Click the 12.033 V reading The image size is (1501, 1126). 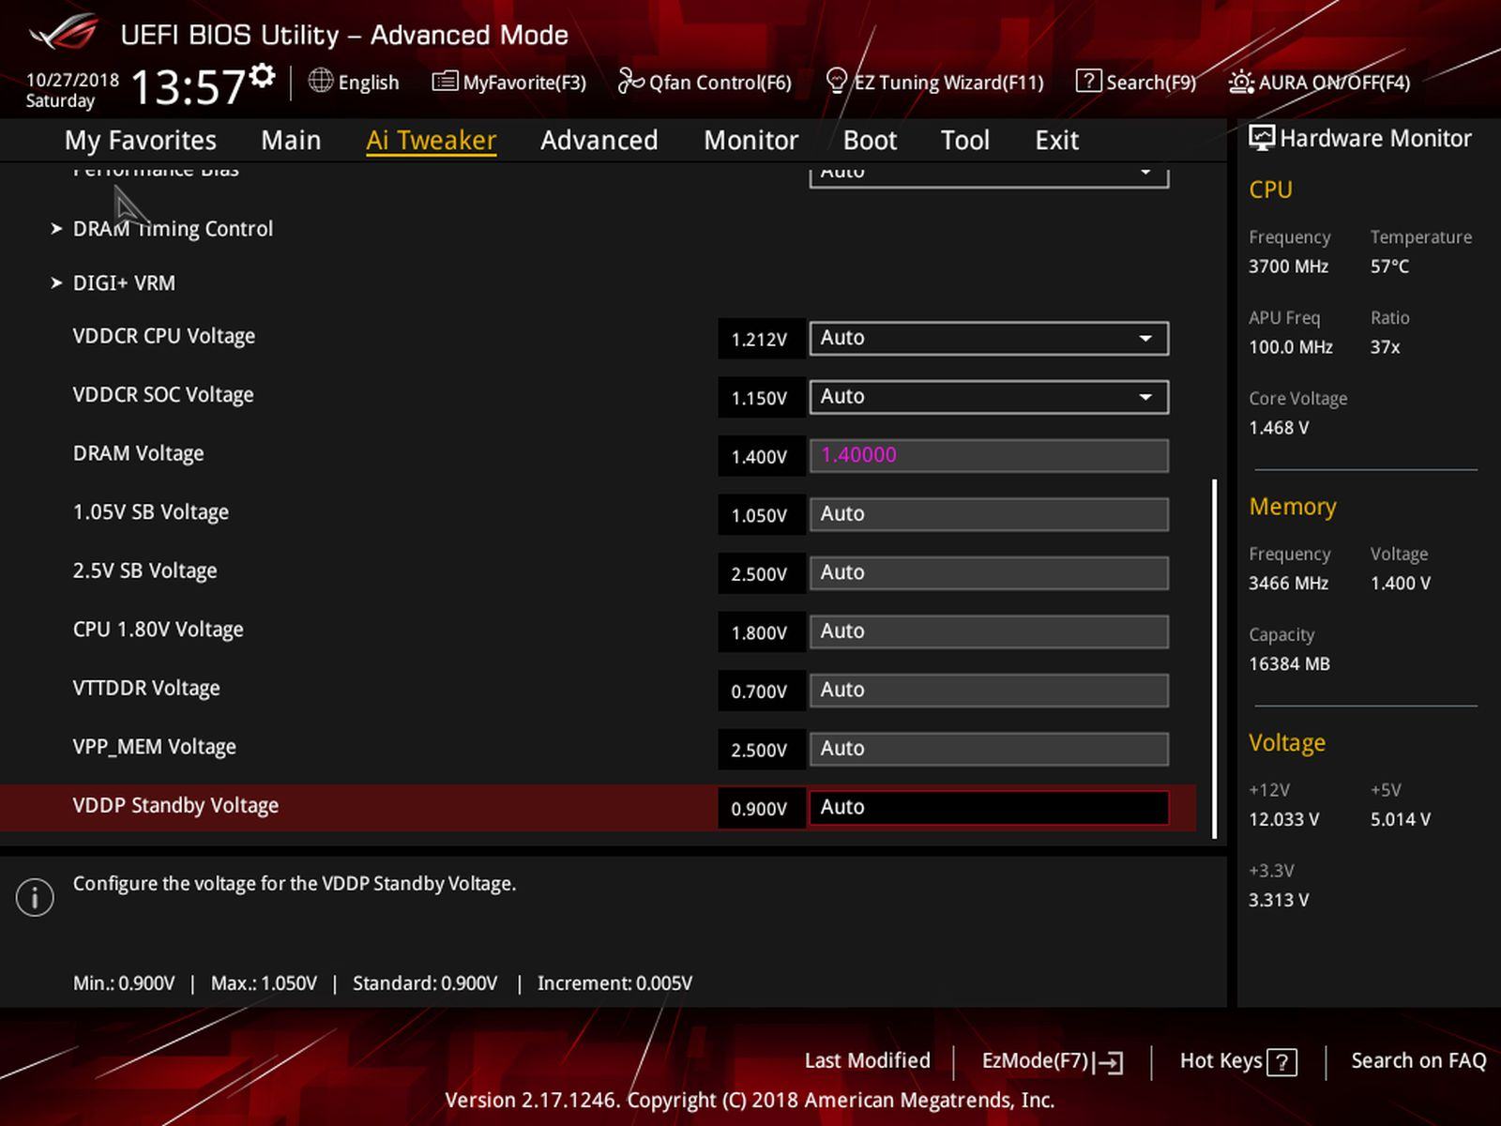(x=1284, y=819)
